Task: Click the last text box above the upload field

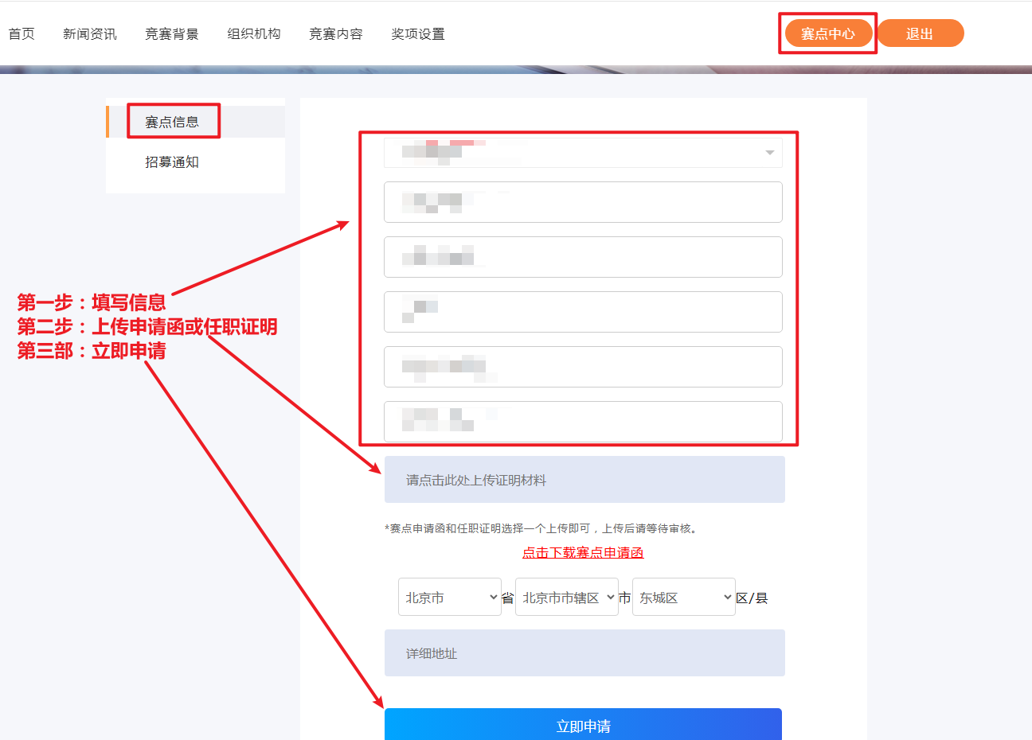Action: pos(583,421)
